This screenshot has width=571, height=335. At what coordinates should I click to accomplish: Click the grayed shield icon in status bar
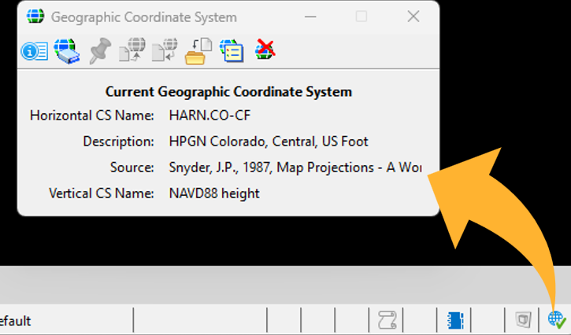pos(522,320)
